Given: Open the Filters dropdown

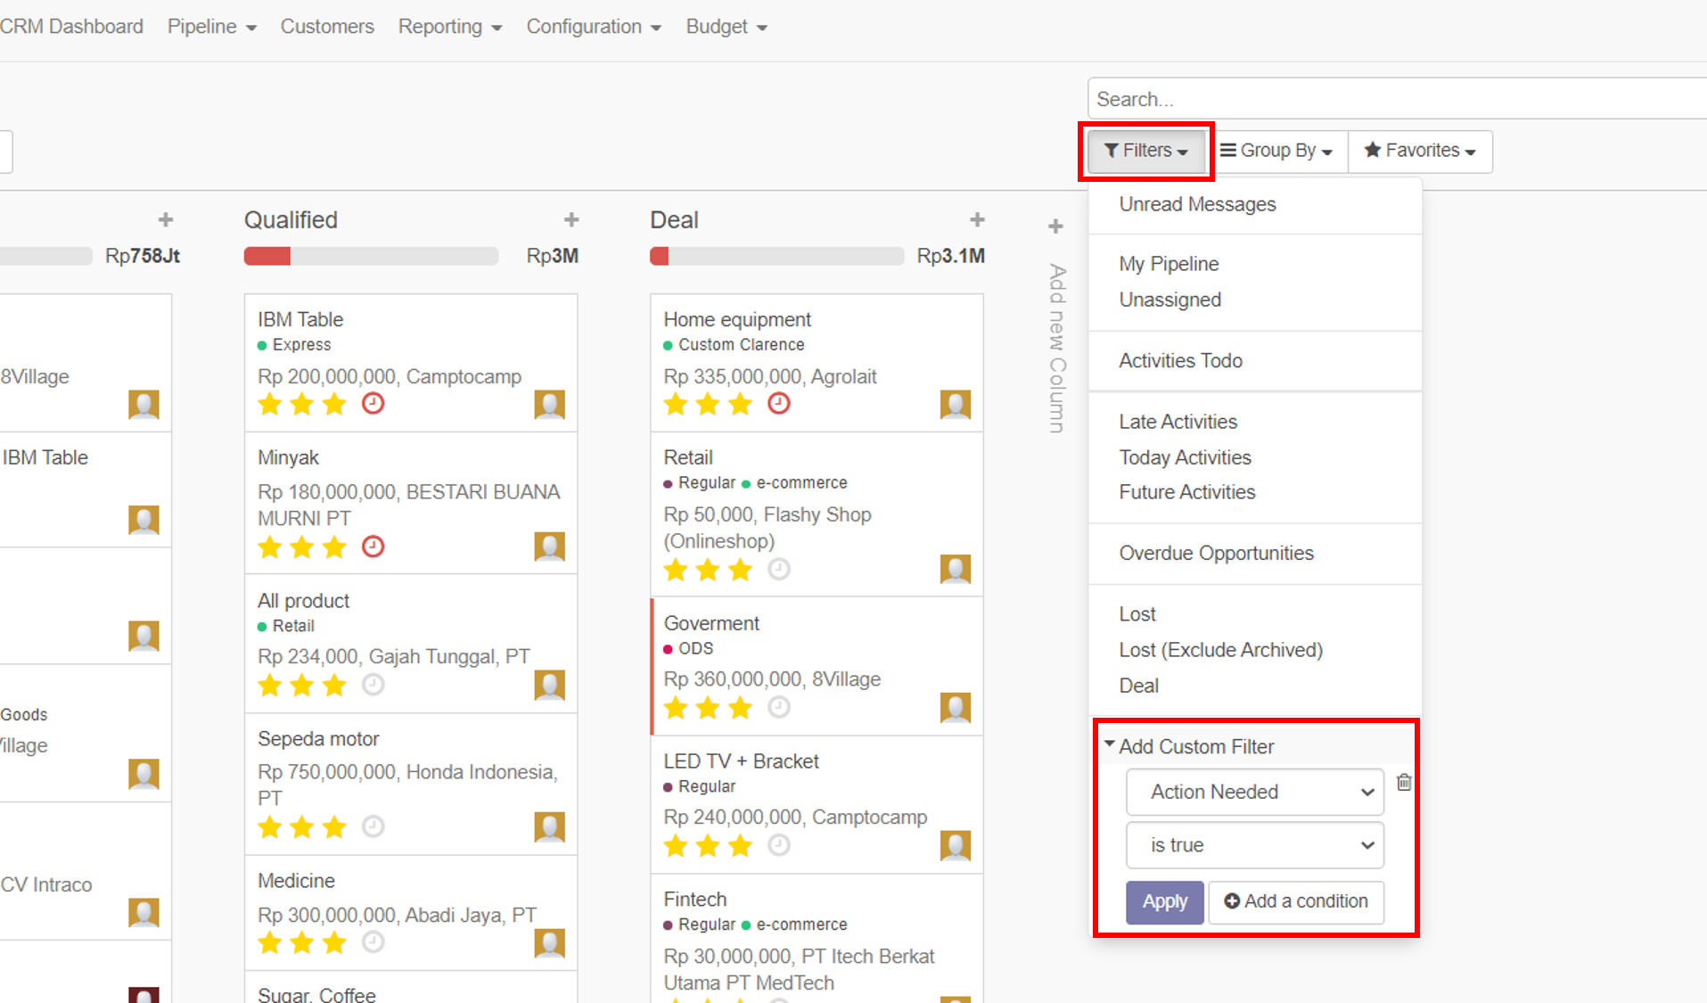Looking at the screenshot, I should tap(1146, 151).
